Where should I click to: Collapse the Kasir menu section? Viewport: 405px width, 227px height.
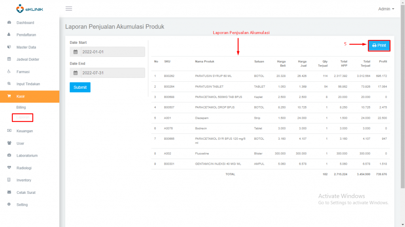pos(21,96)
